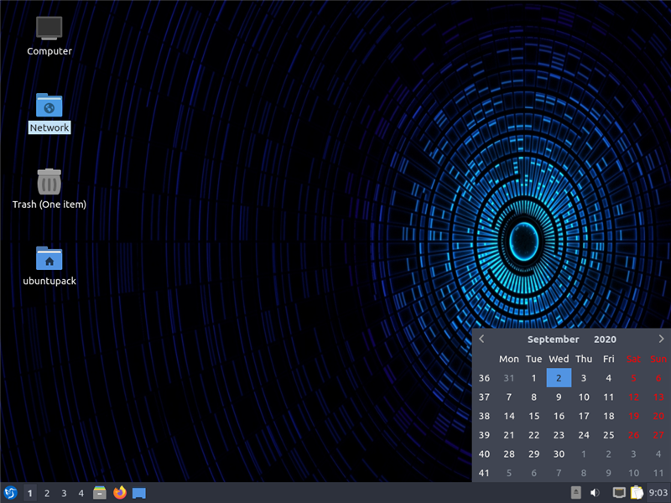The height and width of the screenshot is (503, 671).
Task: Select Saturday 26 in the calendar
Action: pos(633,435)
